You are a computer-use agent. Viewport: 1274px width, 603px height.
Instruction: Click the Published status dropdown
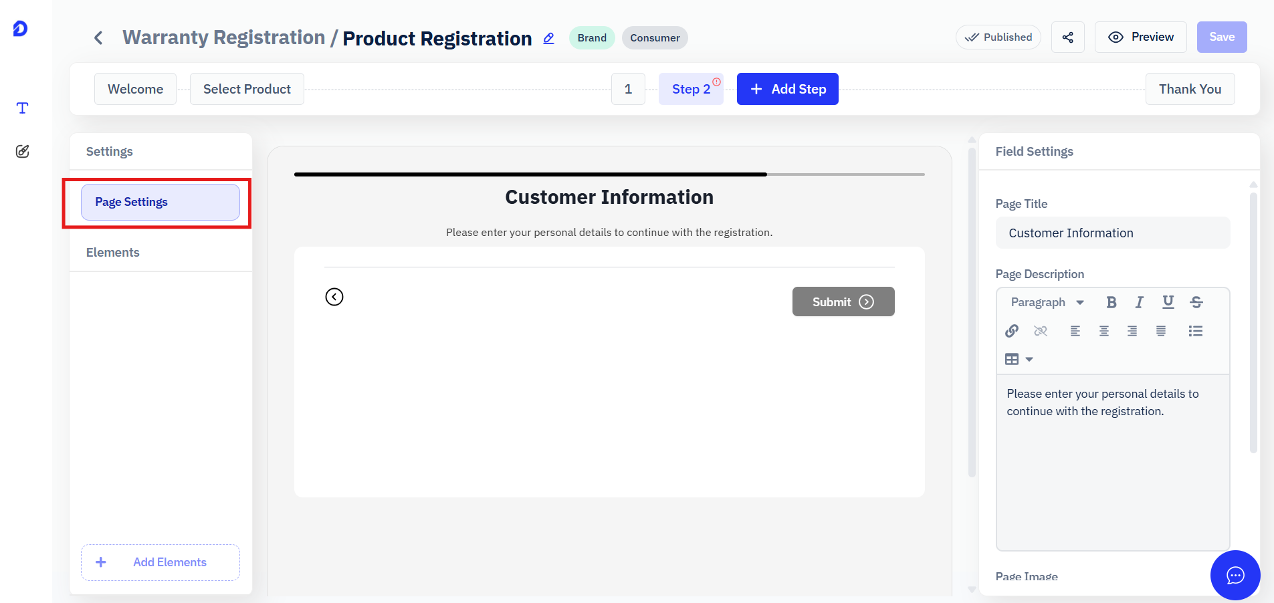[998, 37]
